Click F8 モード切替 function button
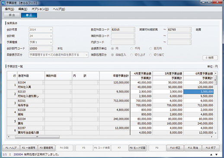Screen dimensions: 224x158 click(x=138, y=148)
